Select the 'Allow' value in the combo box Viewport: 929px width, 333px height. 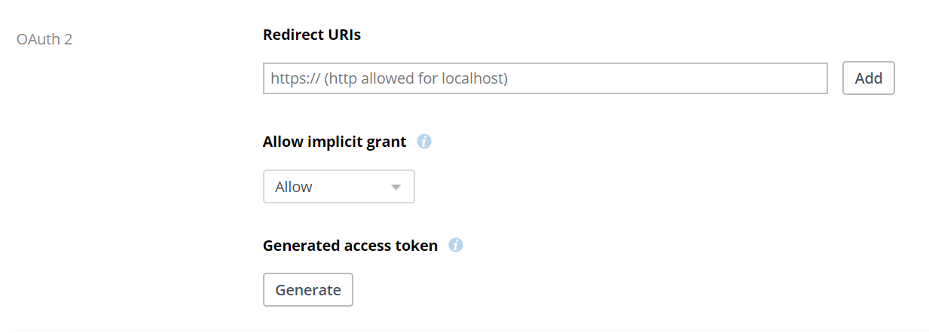click(x=294, y=187)
